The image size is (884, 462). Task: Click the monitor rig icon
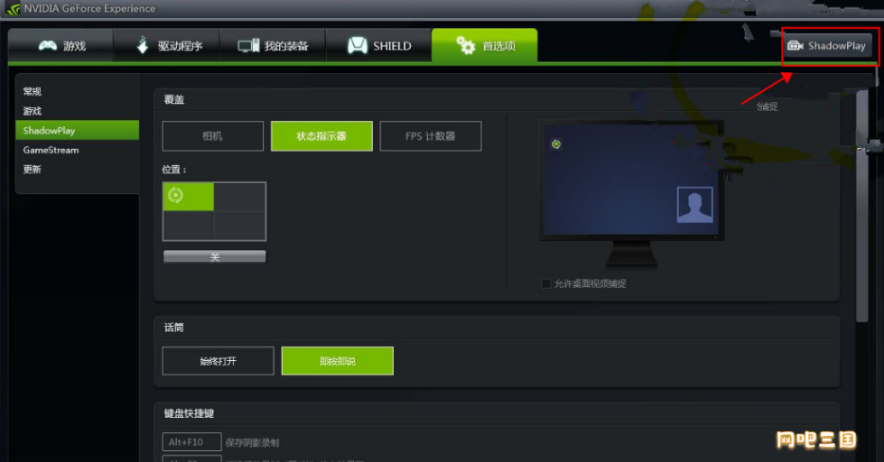[248, 46]
